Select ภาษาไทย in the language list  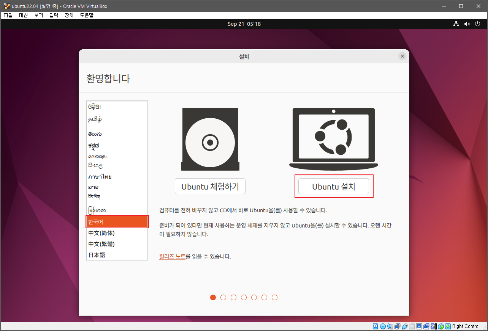click(117, 177)
